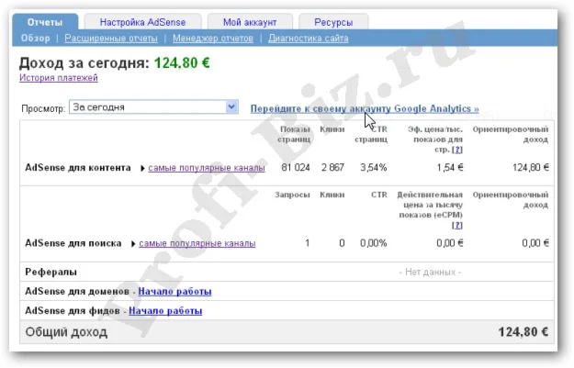The height and width of the screenshot is (368, 574).
Task: Click the 0,00% CTR value in search row
Action: [374, 243]
